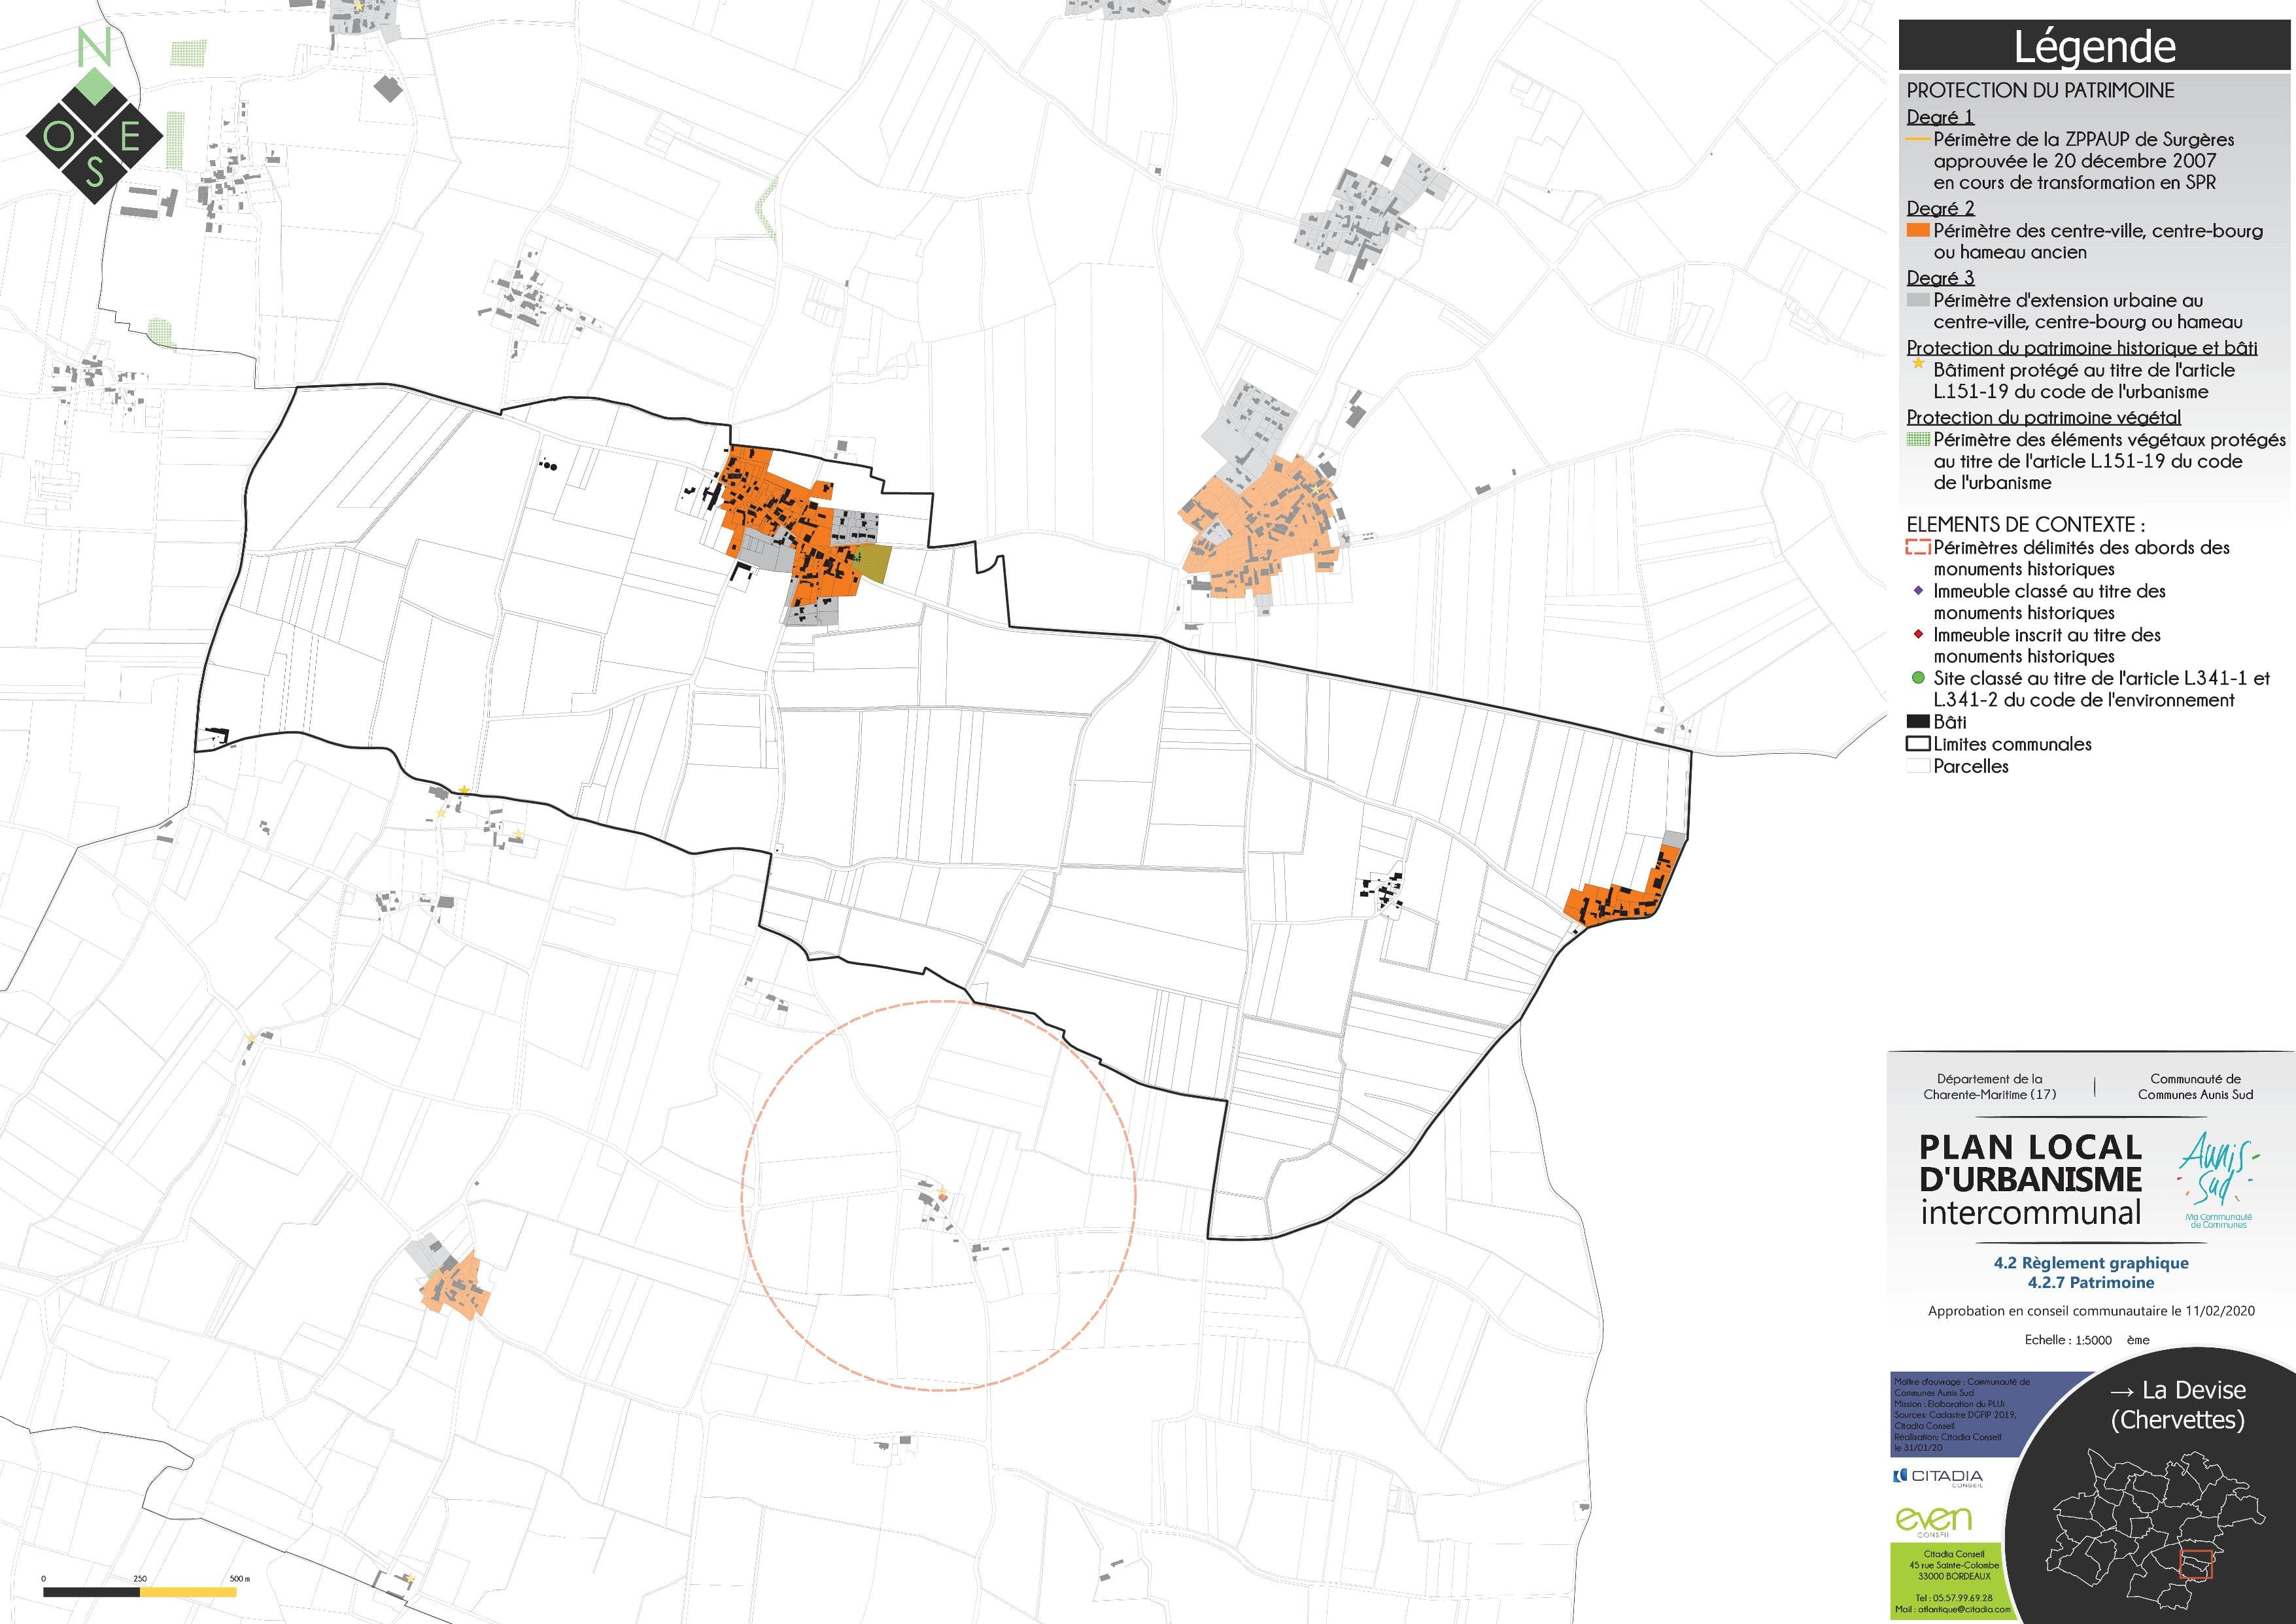Click the CITADIA Conseil logo

1937,1478
